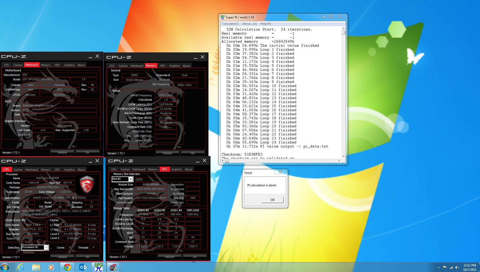
Task: Select Graphics tab in CPU CPU-Z window
Action: (69, 170)
